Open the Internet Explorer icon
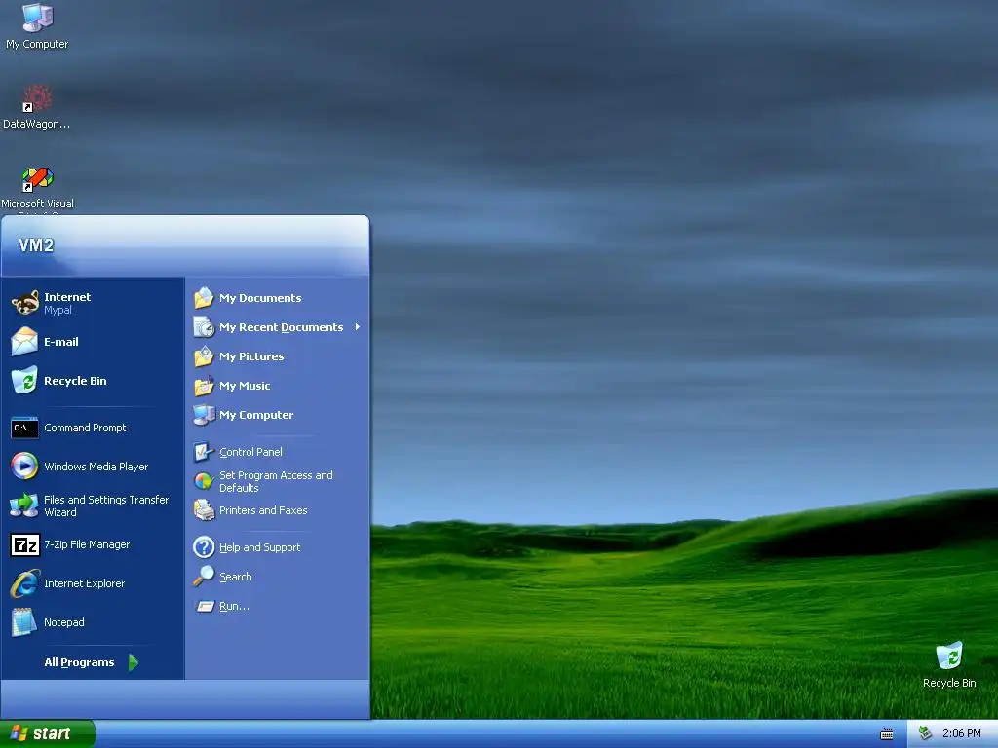Image resolution: width=998 pixels, height=748 pixels. tap(24, 583)
